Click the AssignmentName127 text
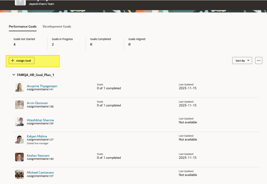Viewport: 267px width, 184px height. pos(40,140)
